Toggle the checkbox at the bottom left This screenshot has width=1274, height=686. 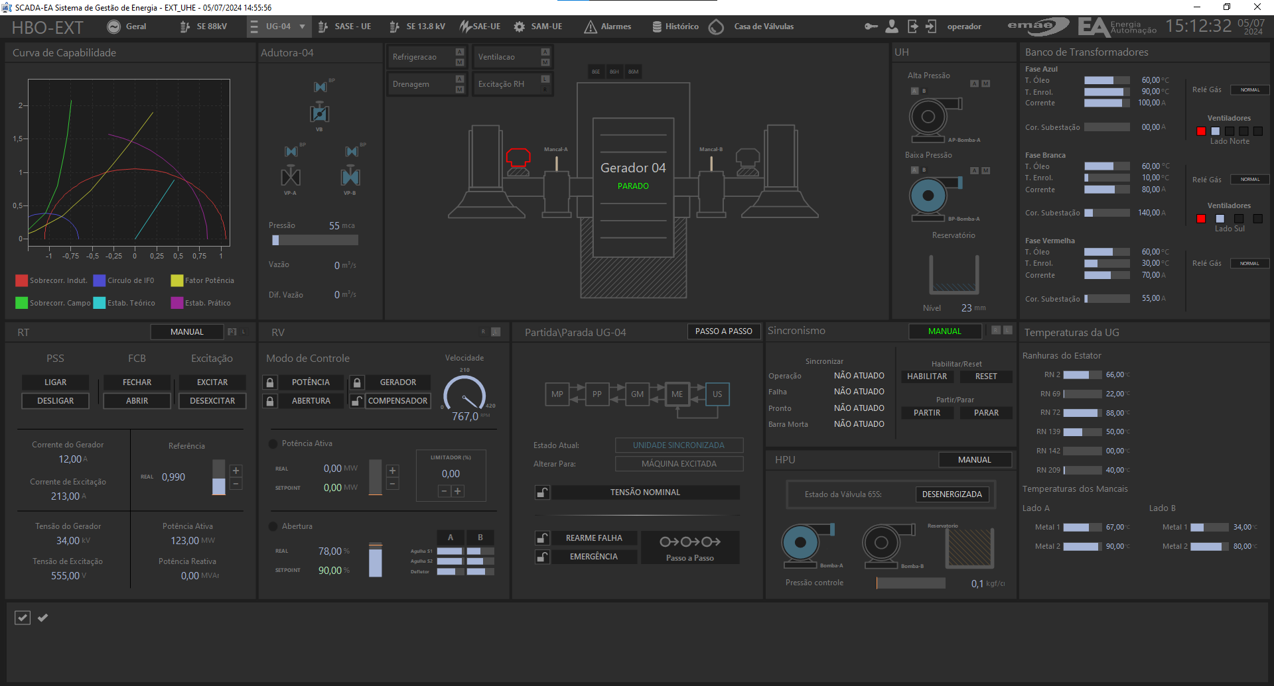[22, 617]
